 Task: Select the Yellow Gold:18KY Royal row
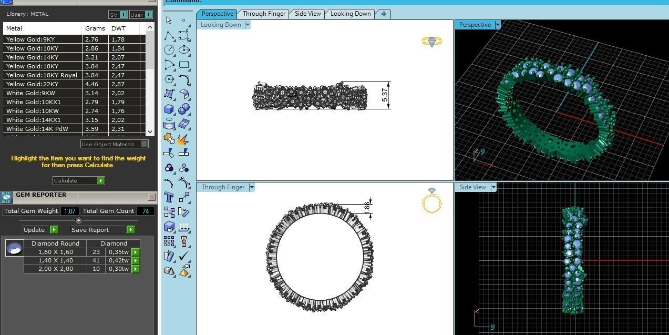coord(74,75)
